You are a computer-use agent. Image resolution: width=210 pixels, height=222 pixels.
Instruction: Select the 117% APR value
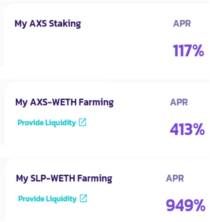(188, 51)
